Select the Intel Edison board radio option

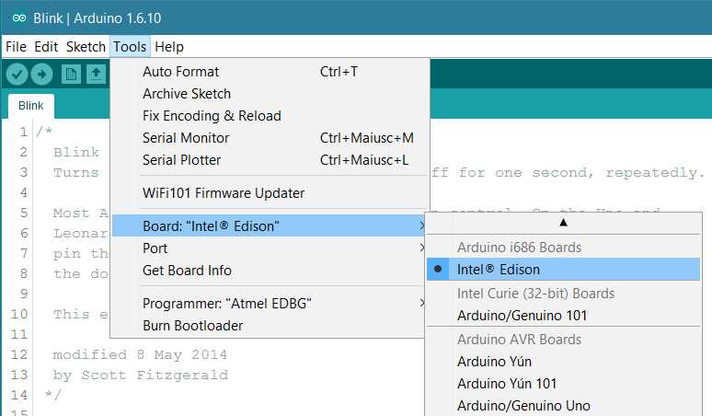coord(499,270)
